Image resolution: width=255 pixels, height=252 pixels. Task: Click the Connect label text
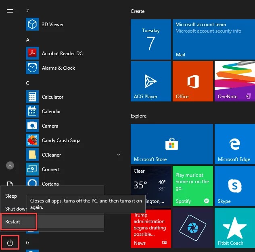pos(51,169)
